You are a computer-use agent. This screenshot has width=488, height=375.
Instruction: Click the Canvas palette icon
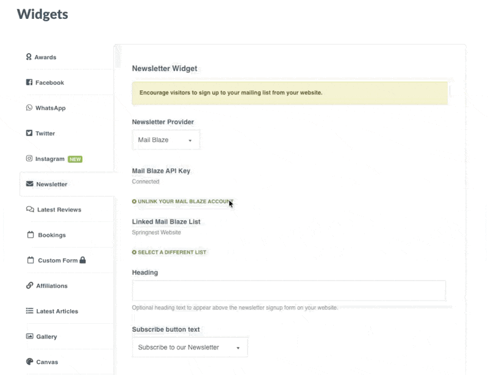coord(29,362)
